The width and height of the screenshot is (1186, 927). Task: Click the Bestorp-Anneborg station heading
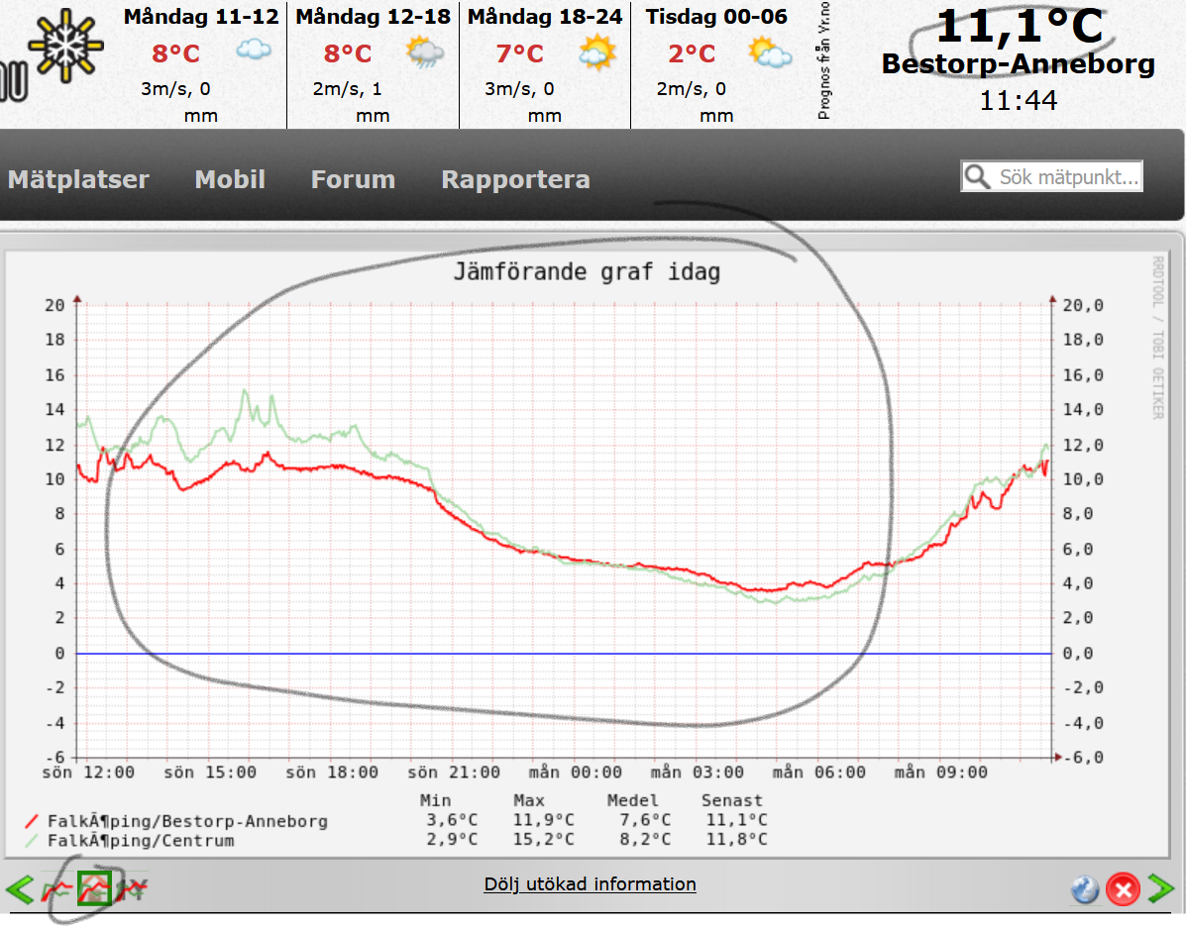click(1018, 65)
